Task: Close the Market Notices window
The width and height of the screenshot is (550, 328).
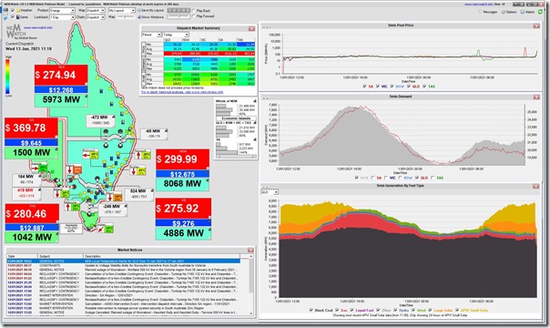Action: pos(250,251)
